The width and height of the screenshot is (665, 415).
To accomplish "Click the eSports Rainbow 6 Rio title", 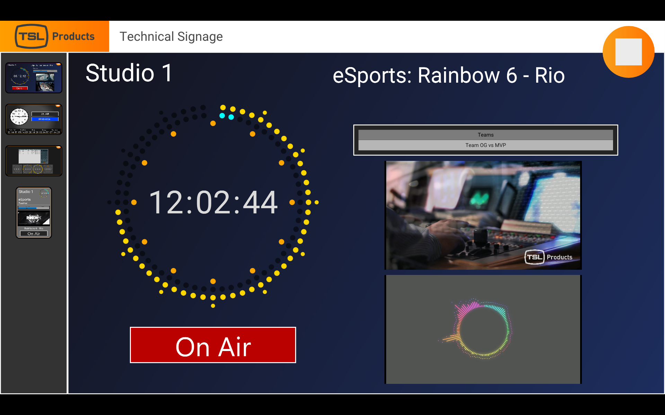I will tap(448, 75).
